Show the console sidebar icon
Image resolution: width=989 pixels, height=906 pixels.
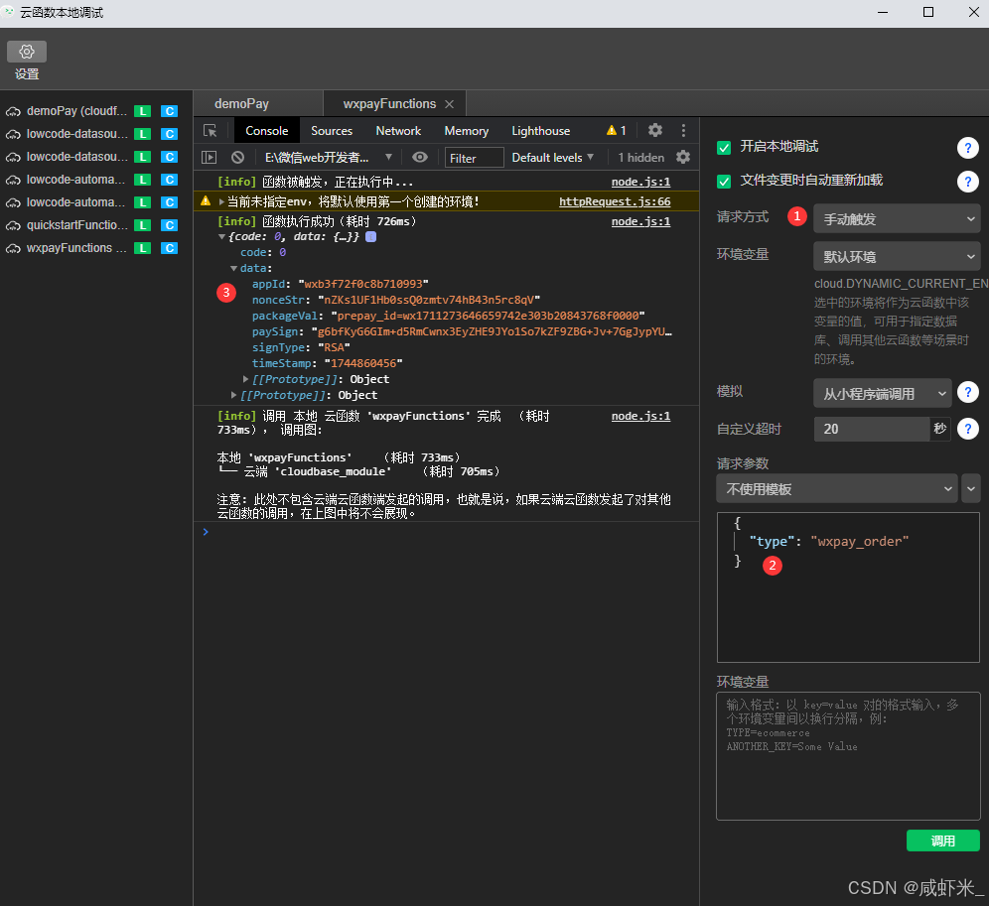point(209,157)
